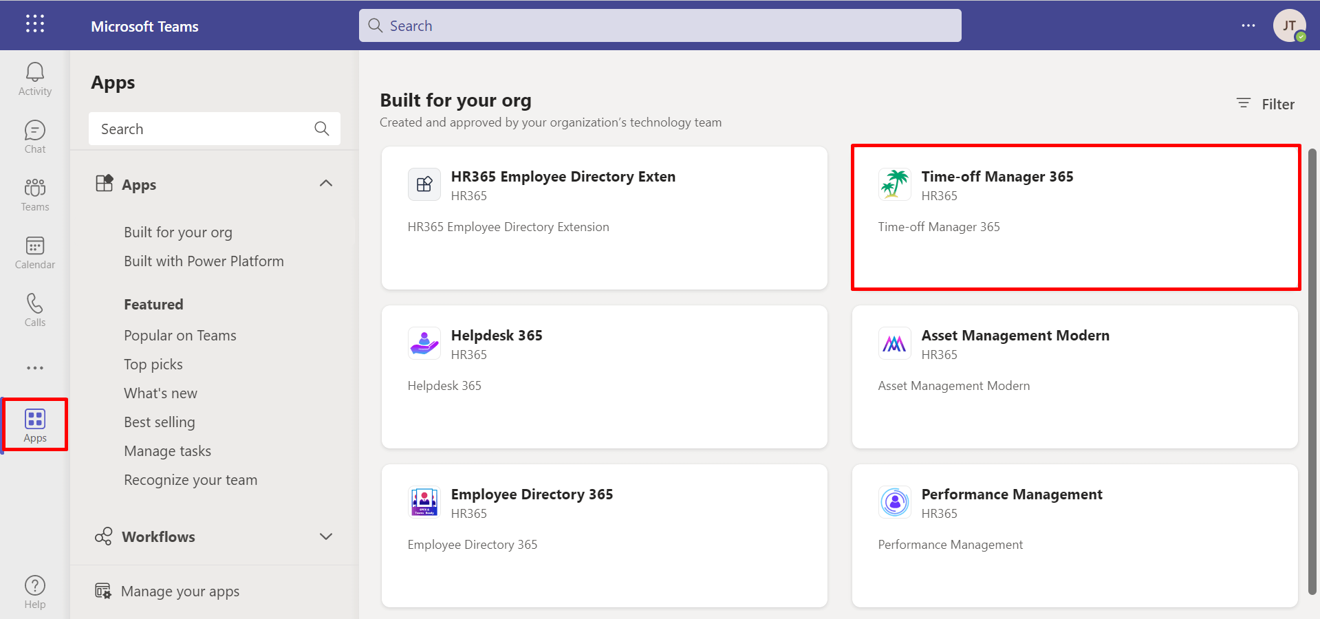Screen dimensions: 1320x619
Task: Open Performance Management card title
Action: 1012,495
